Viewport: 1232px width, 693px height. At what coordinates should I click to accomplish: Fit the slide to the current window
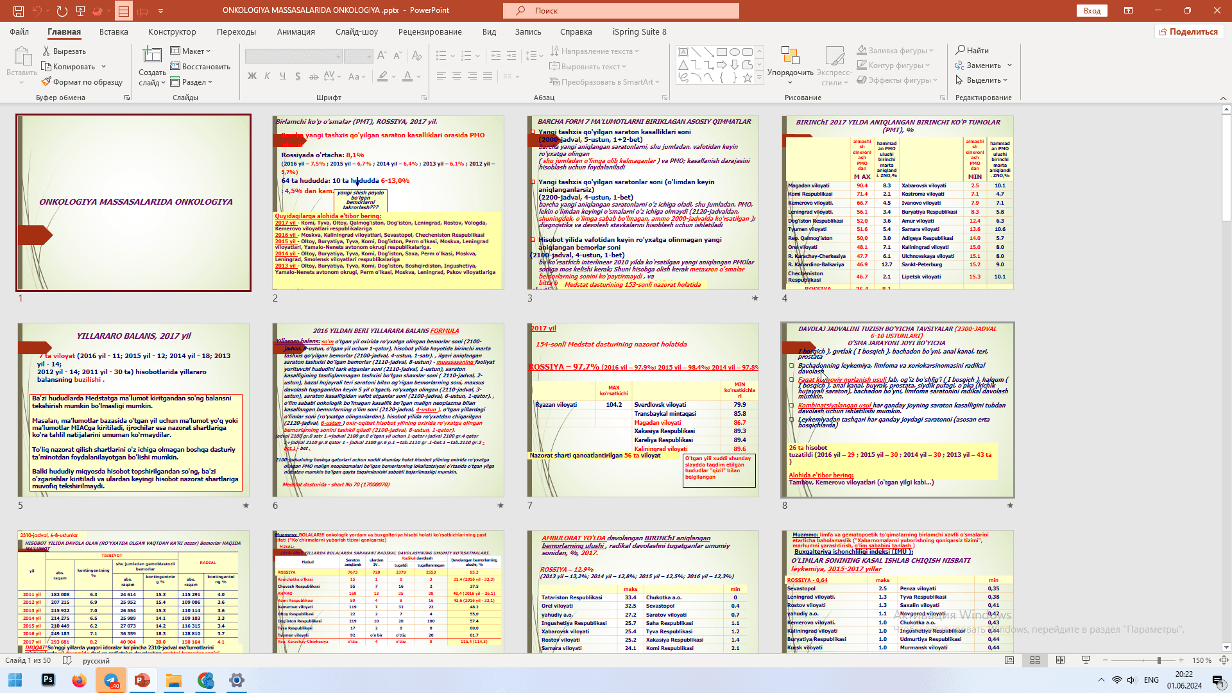[1224, 660]
